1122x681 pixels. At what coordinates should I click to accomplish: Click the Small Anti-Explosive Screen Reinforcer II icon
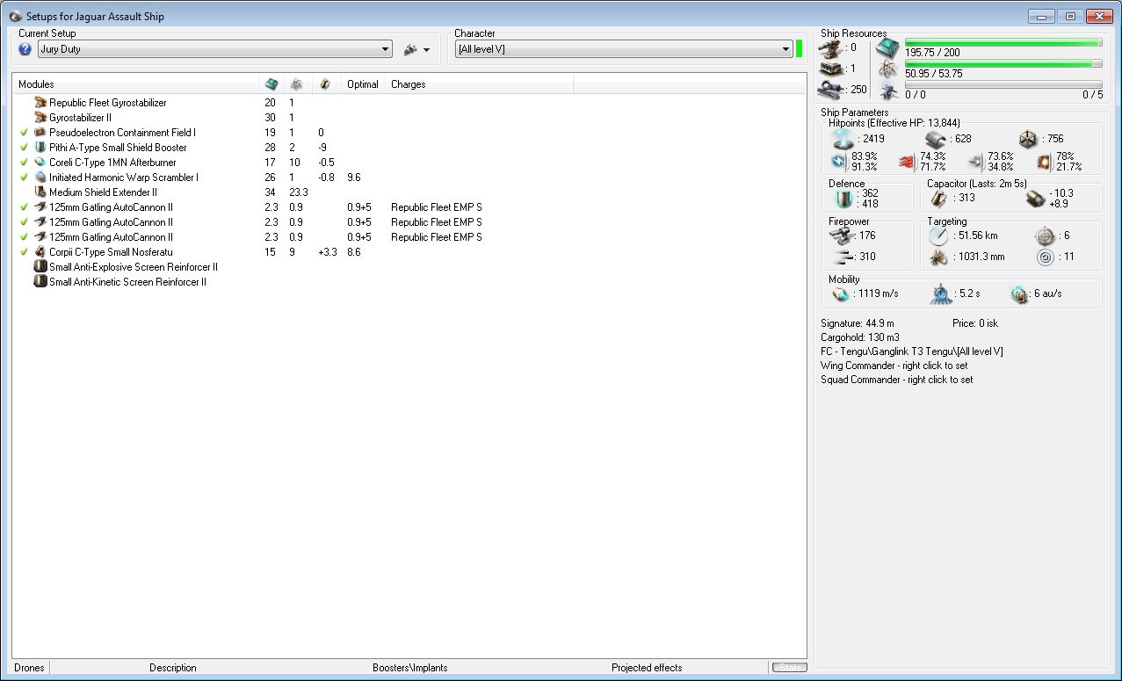click(40, 267)
